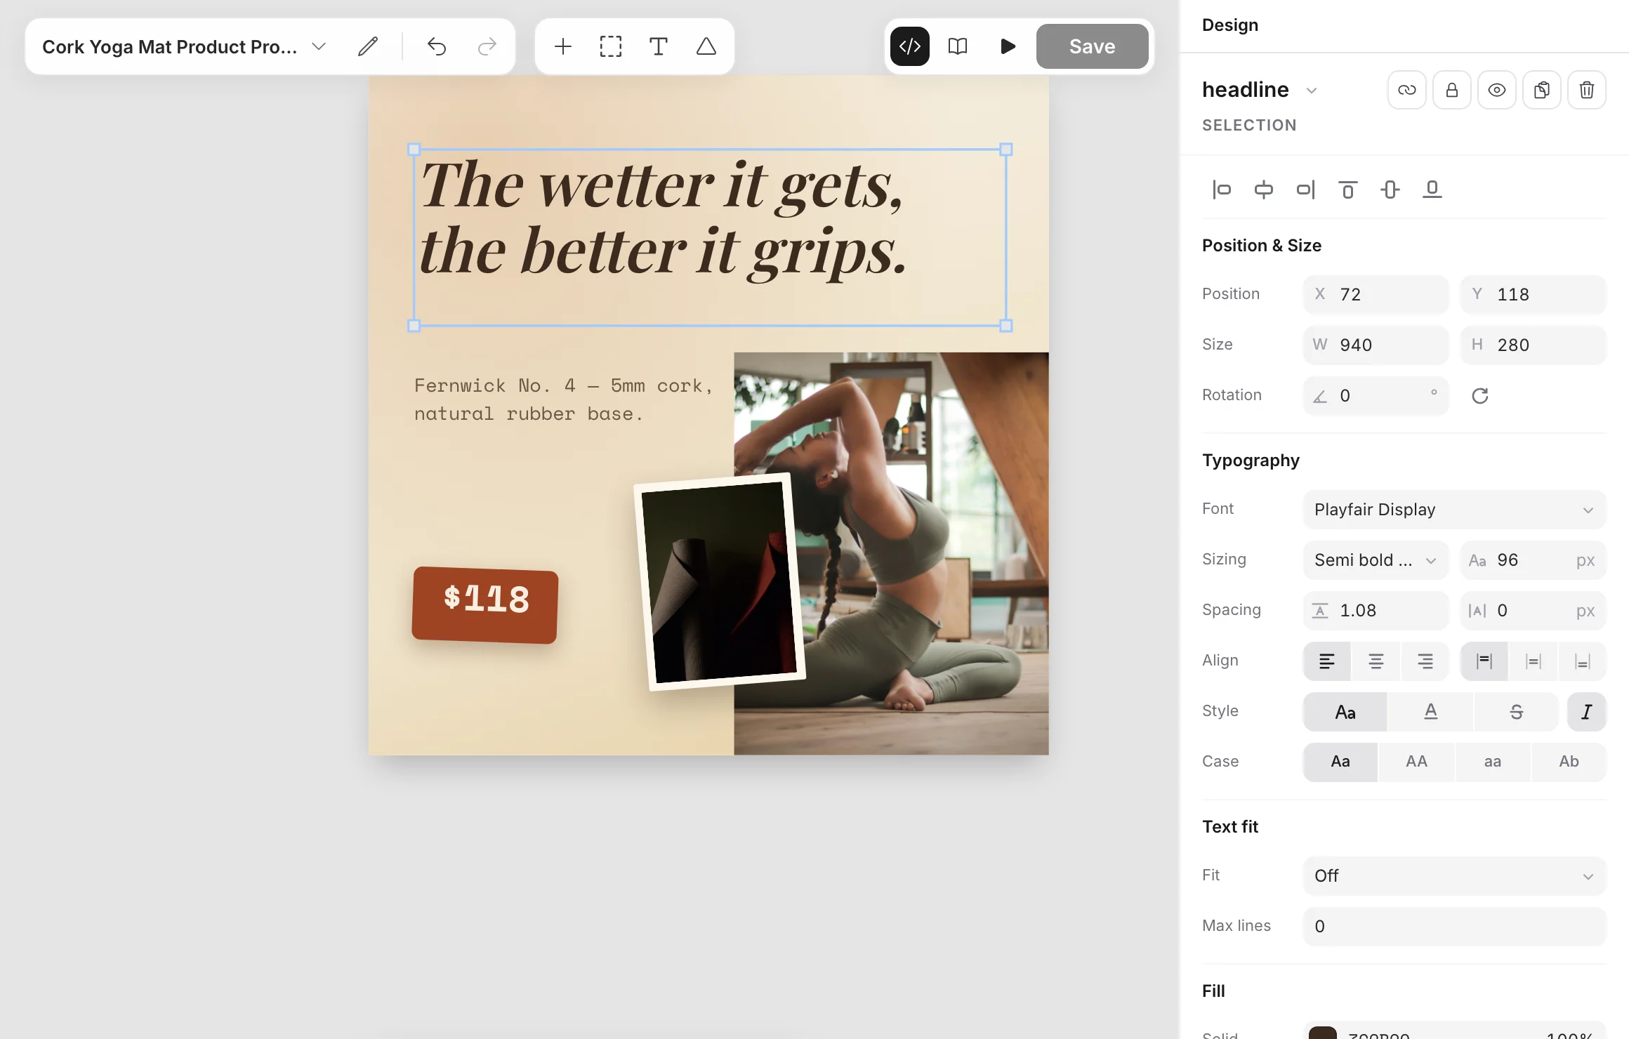Open the Playfair Display font dropdown

point(1455,510)
